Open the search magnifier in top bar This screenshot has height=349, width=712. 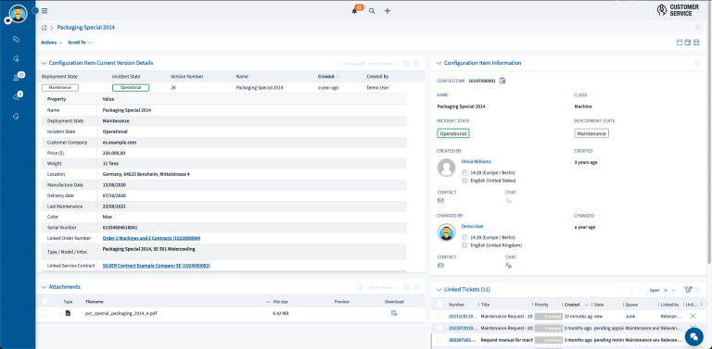[x=372, y=11]
